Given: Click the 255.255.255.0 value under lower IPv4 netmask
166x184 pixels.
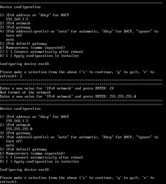Looking at the screenshot, I should coord(19,129).
